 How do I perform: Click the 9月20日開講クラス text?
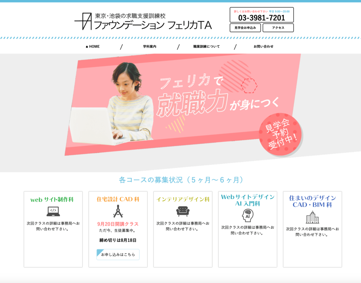tap(118, 224)
